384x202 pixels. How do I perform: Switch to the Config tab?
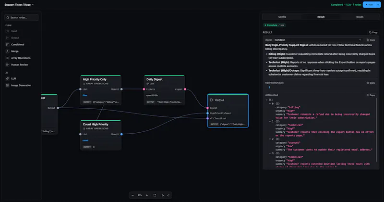282,17
